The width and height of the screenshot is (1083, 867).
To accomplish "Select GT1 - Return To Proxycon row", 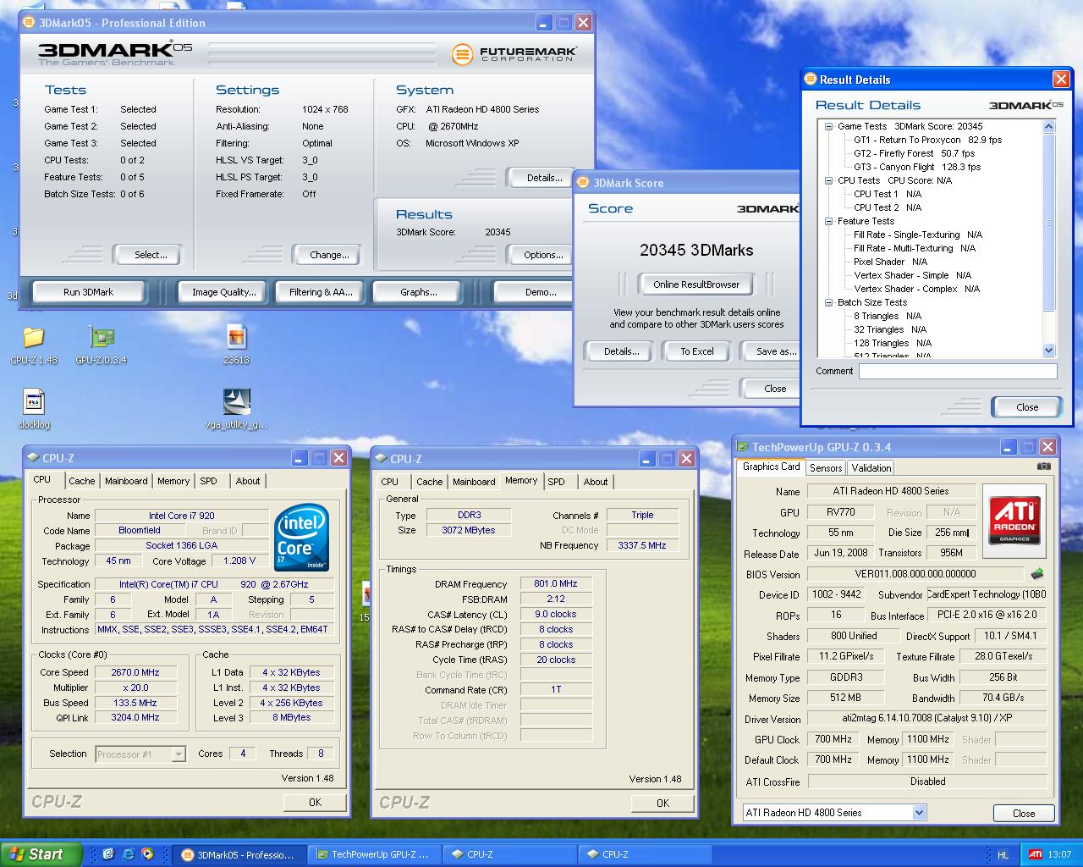I will point(927,140).
